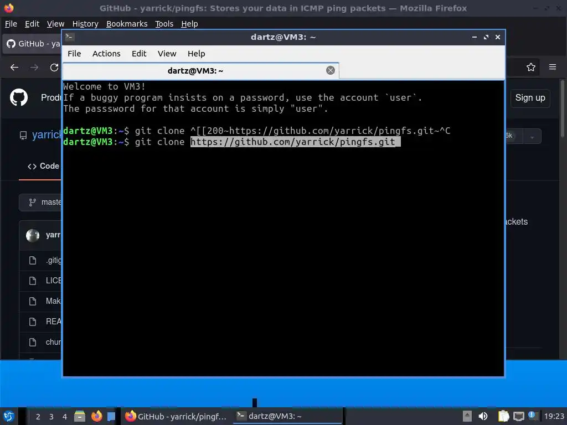The image size is (567, 425).
Task: Open the volume control tray icon
Action: [x=483, y=416]
